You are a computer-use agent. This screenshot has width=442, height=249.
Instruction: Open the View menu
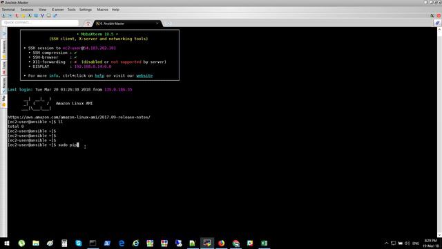(x=42, y=10)
